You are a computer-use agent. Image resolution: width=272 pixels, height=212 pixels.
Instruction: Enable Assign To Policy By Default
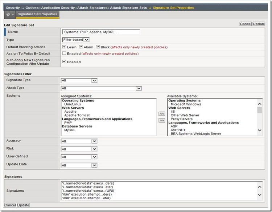coord(64,53)
